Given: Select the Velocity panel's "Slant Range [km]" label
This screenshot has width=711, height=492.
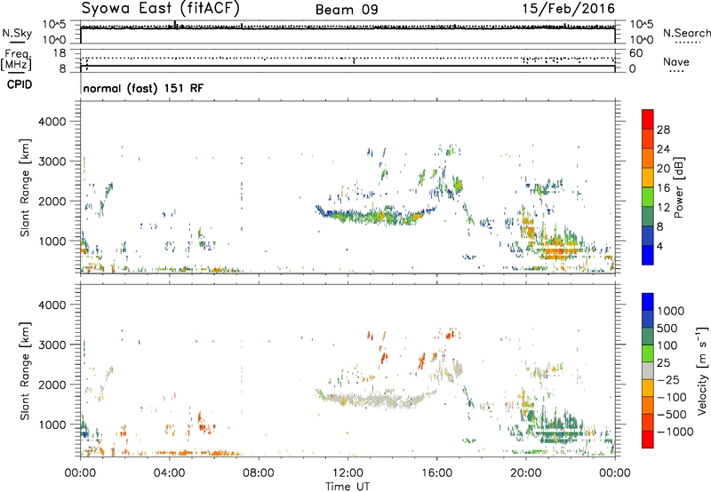Looking at the screenshot, I should 25,370.
